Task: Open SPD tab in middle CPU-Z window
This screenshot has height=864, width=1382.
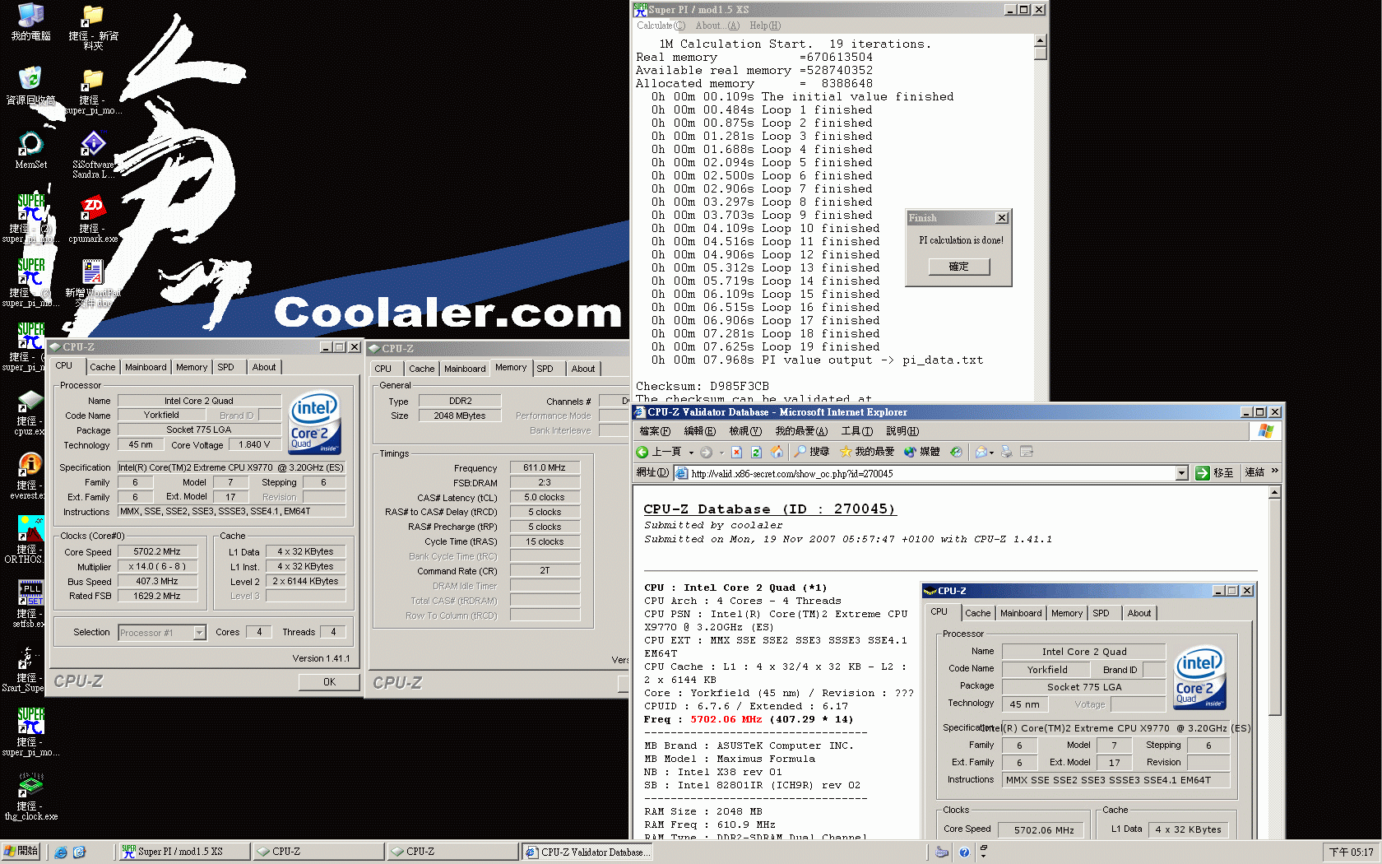Action: pyautogui.click(x=545, y=369)
